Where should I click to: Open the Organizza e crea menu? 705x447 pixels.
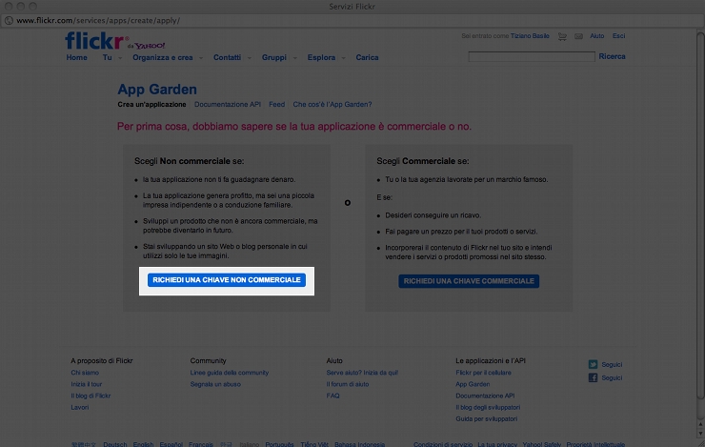(x=163, y=57)
